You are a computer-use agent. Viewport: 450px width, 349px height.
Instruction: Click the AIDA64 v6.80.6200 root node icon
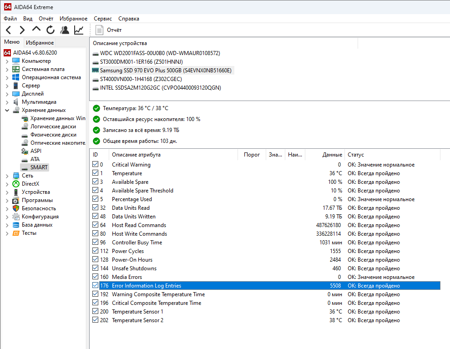tap(7, 52)
